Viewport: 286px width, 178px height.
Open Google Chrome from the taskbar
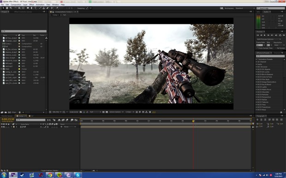point(50,175)
